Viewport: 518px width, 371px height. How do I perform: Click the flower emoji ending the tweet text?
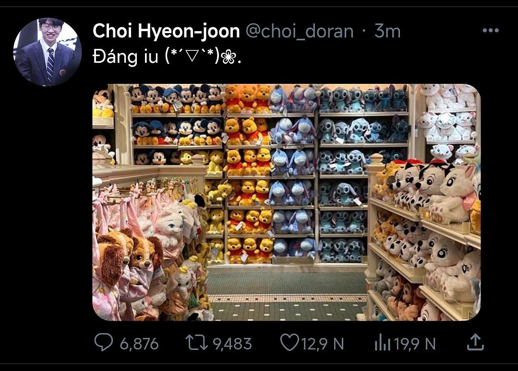[229, 58]
